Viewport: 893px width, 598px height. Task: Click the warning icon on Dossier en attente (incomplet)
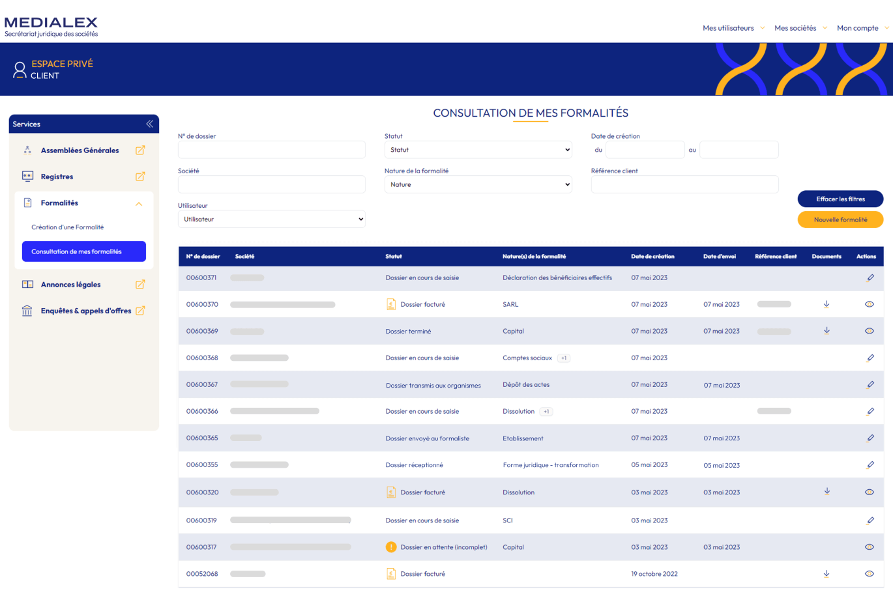coord(391,547)
